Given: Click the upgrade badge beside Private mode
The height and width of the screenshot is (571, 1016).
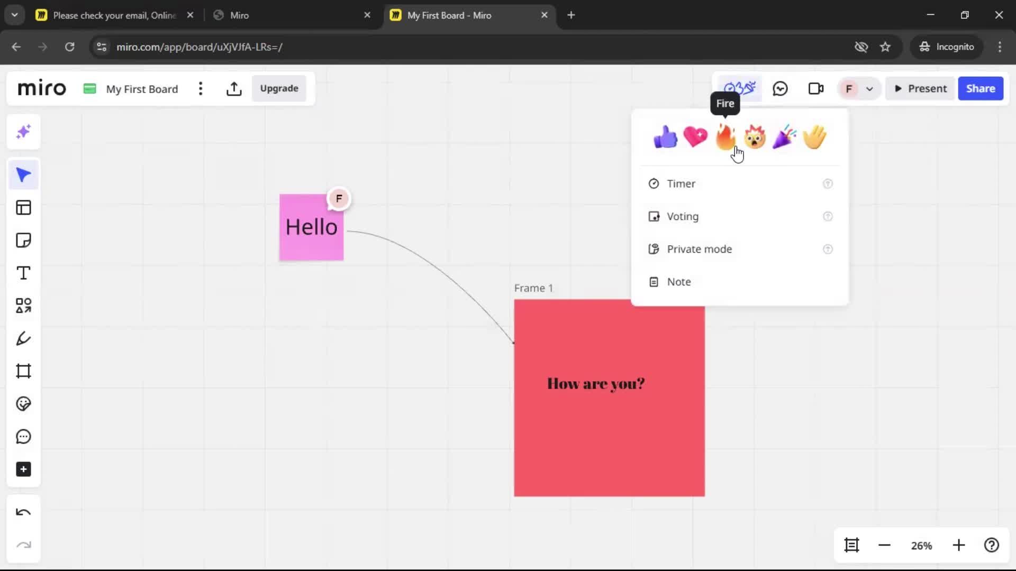Looking at the screenshot, I should pos(828,249).
